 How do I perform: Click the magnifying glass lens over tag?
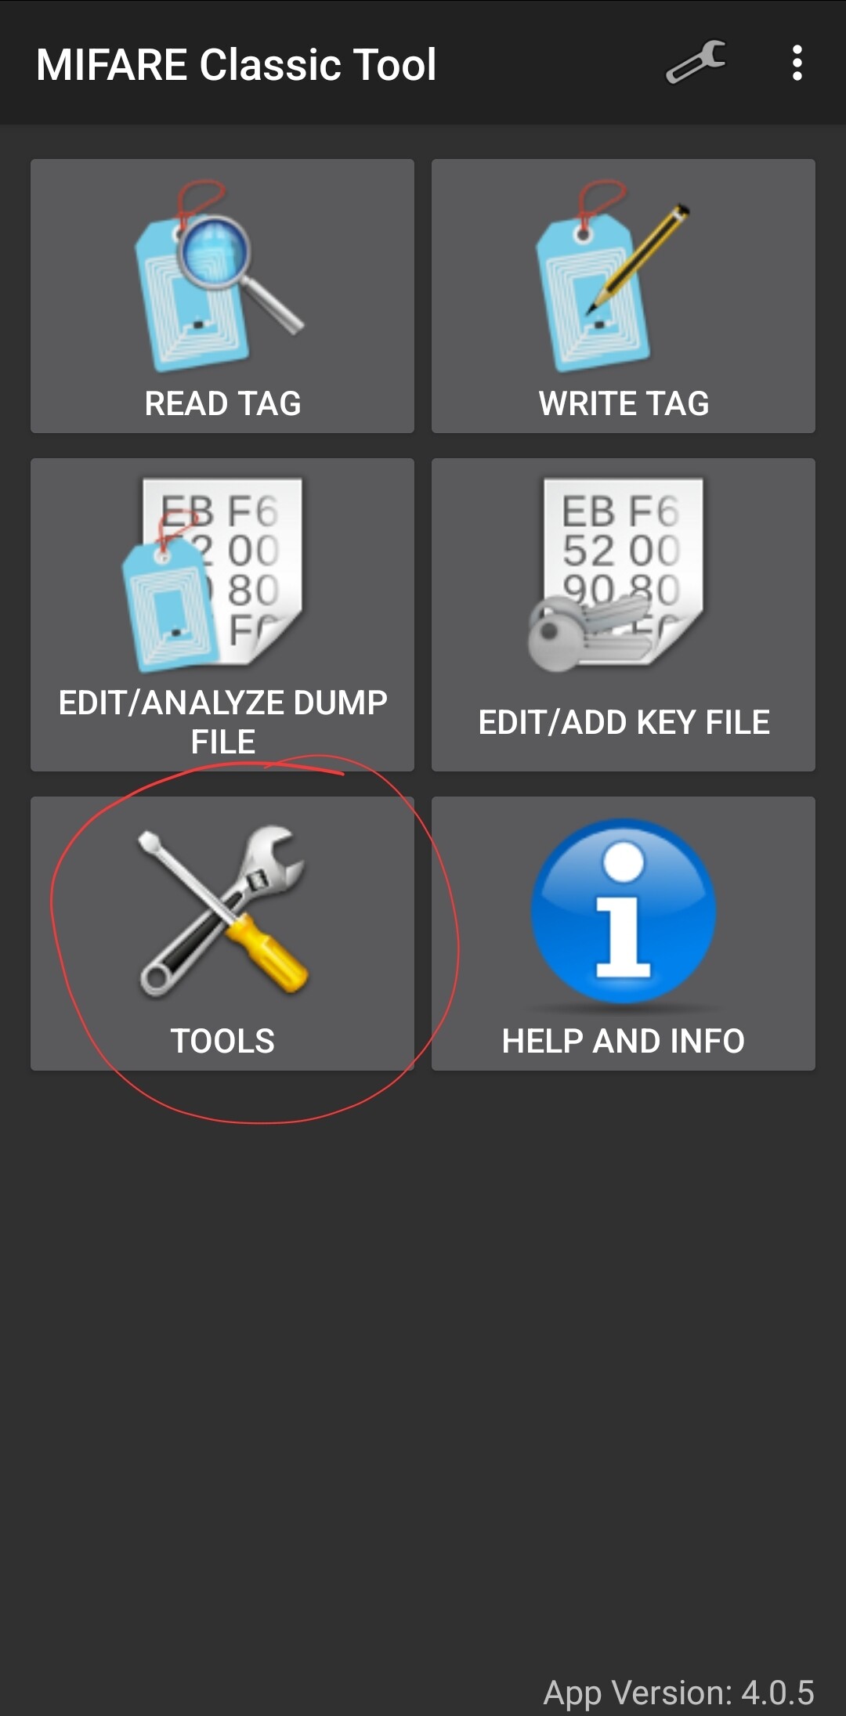[x=213, y=252]
